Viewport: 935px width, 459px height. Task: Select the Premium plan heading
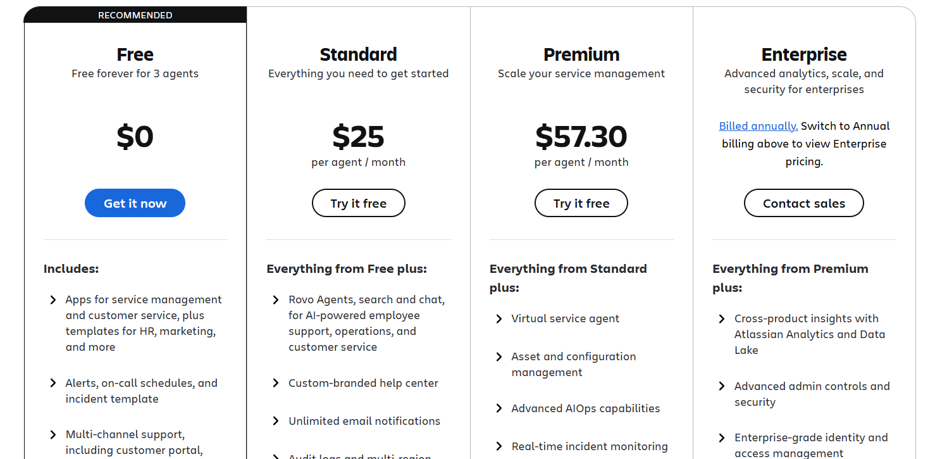(581, 54)
